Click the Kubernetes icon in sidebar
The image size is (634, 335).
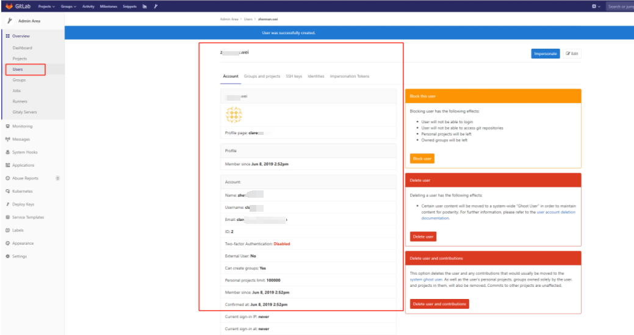coord(8,191)
